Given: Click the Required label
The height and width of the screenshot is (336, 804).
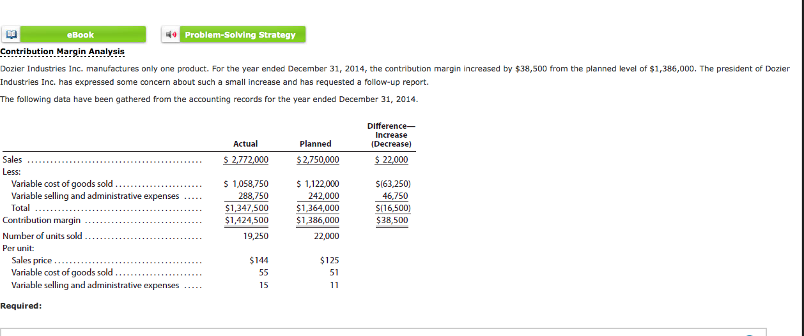Looking at the screenshot, I should [21, 306].
